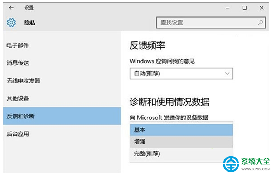Click the 隐私 page title
The image size is (271, 173).
coord(30,23)
